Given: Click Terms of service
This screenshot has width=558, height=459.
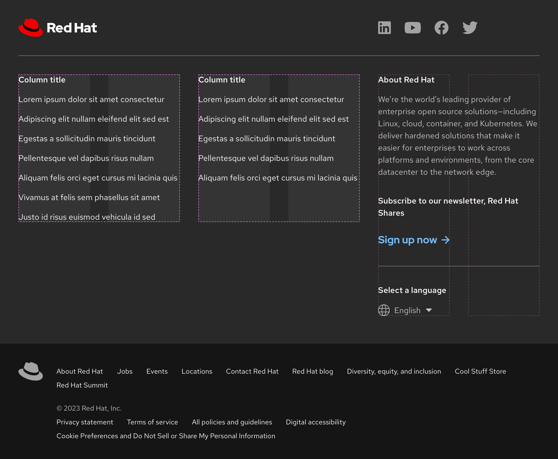Looking at the screenshot, I should (x=152, y=422).
